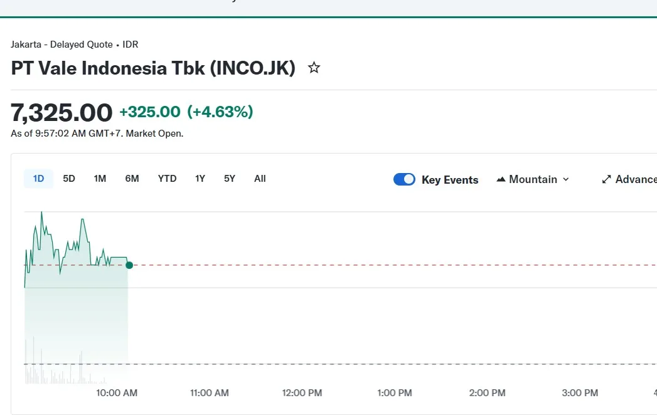The image size is (657, 415).
Task: Click the current price dot on chart
Action: coord(129,265)
